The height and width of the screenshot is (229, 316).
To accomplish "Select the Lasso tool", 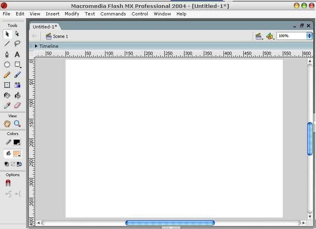I will [17, 43].
